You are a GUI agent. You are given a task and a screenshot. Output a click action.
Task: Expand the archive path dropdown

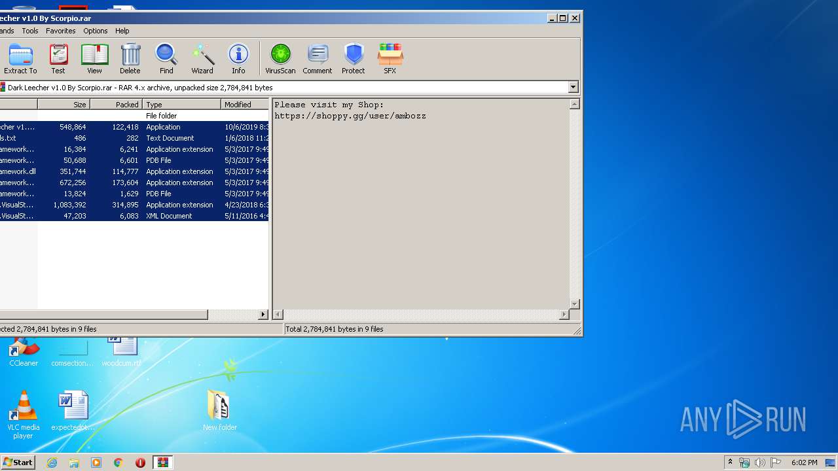point(574,87)
